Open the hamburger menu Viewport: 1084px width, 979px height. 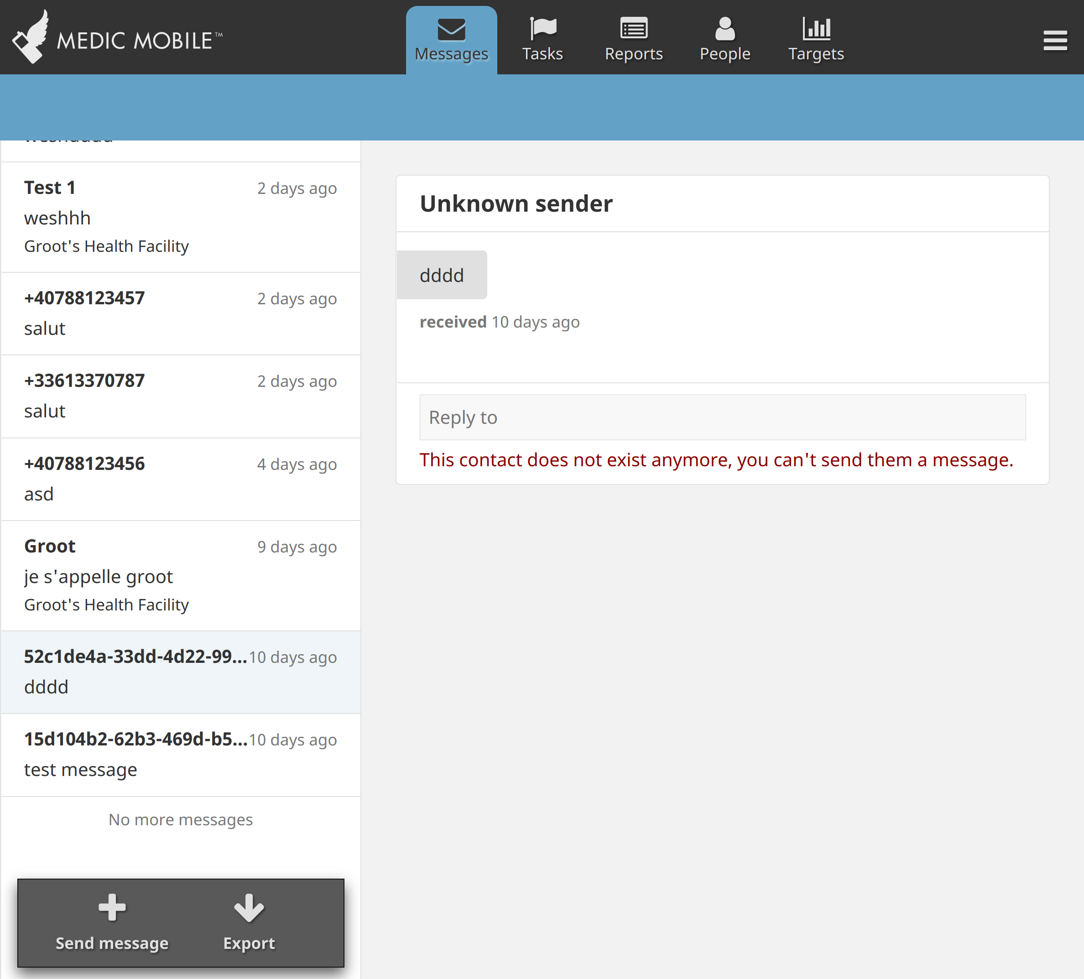(x=1055, y=40)
